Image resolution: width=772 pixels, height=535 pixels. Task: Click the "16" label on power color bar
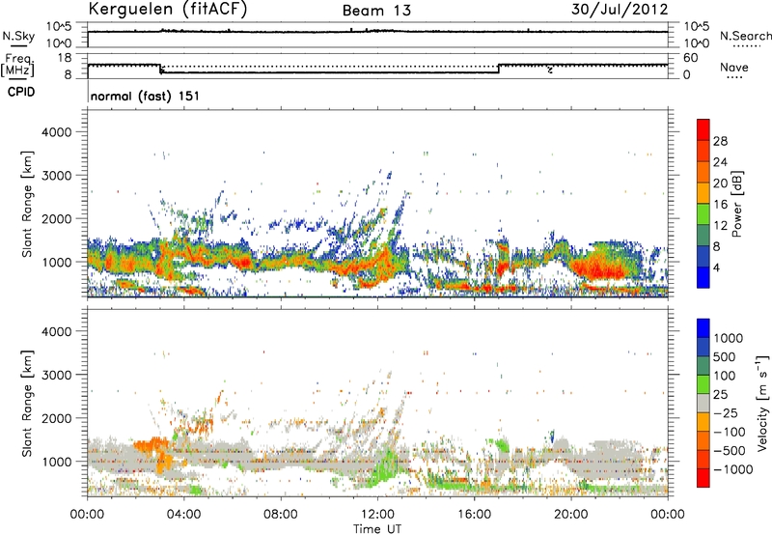coord(720,205)
